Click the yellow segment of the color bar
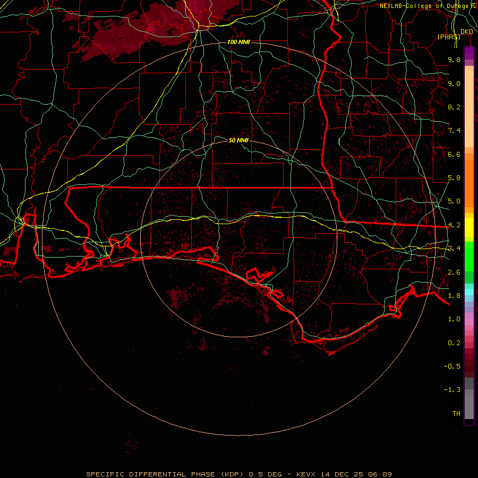The image size is (478, 478). point(469,227)
